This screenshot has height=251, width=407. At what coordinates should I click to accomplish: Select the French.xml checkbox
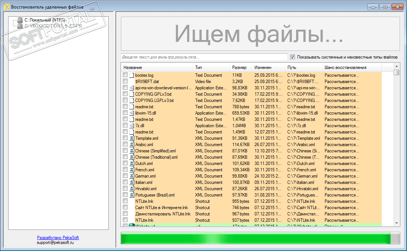pos(125,169)
